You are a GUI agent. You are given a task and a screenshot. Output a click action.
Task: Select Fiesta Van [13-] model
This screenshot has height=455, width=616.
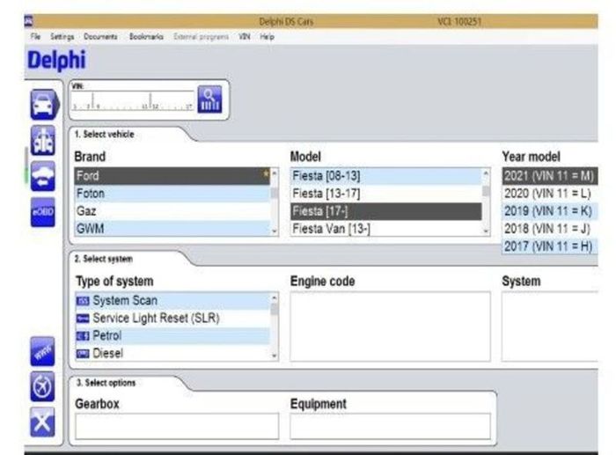point(386,229)
